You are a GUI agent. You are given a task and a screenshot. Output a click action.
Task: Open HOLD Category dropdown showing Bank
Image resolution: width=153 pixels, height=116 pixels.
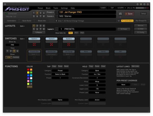coord(97,71)
